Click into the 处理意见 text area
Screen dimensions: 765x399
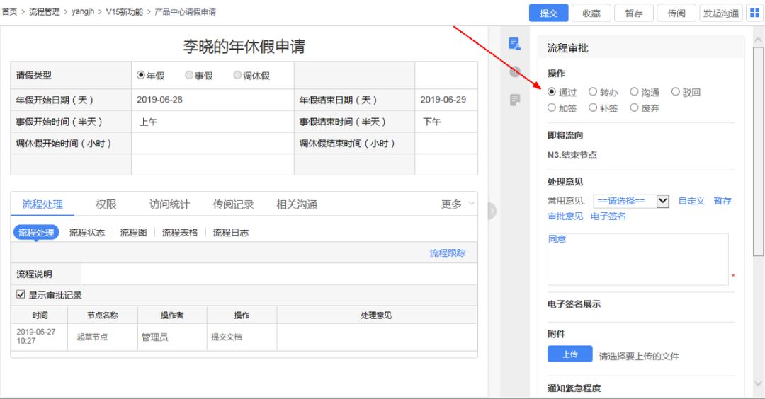[637, 260]
